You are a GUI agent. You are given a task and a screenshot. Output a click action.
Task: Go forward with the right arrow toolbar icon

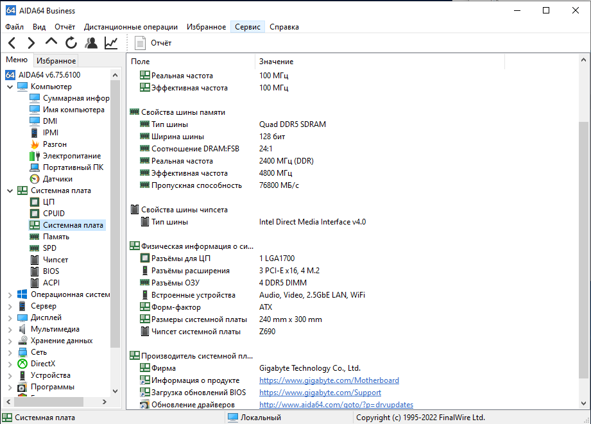tap(31, 43)
